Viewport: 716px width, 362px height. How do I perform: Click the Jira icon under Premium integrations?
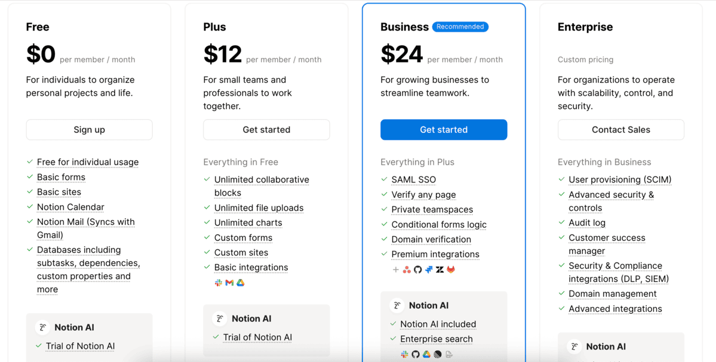(x=429, y=270)
